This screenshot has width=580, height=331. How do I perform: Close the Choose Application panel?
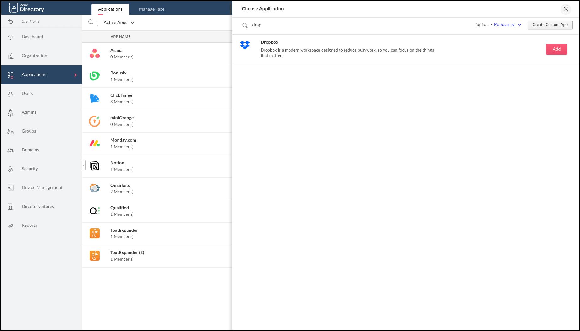click(566, 9)
